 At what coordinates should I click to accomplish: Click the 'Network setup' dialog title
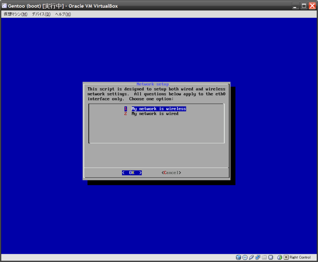coord(153,84)
